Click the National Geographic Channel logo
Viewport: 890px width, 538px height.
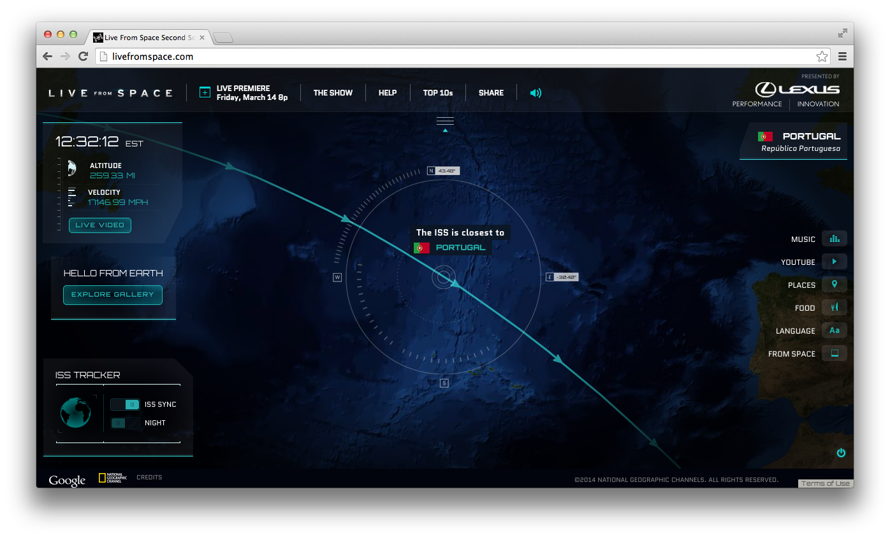(x=113, y=478)
